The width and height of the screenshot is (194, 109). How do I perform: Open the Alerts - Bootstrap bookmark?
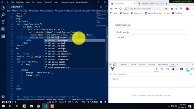(153, 13)
